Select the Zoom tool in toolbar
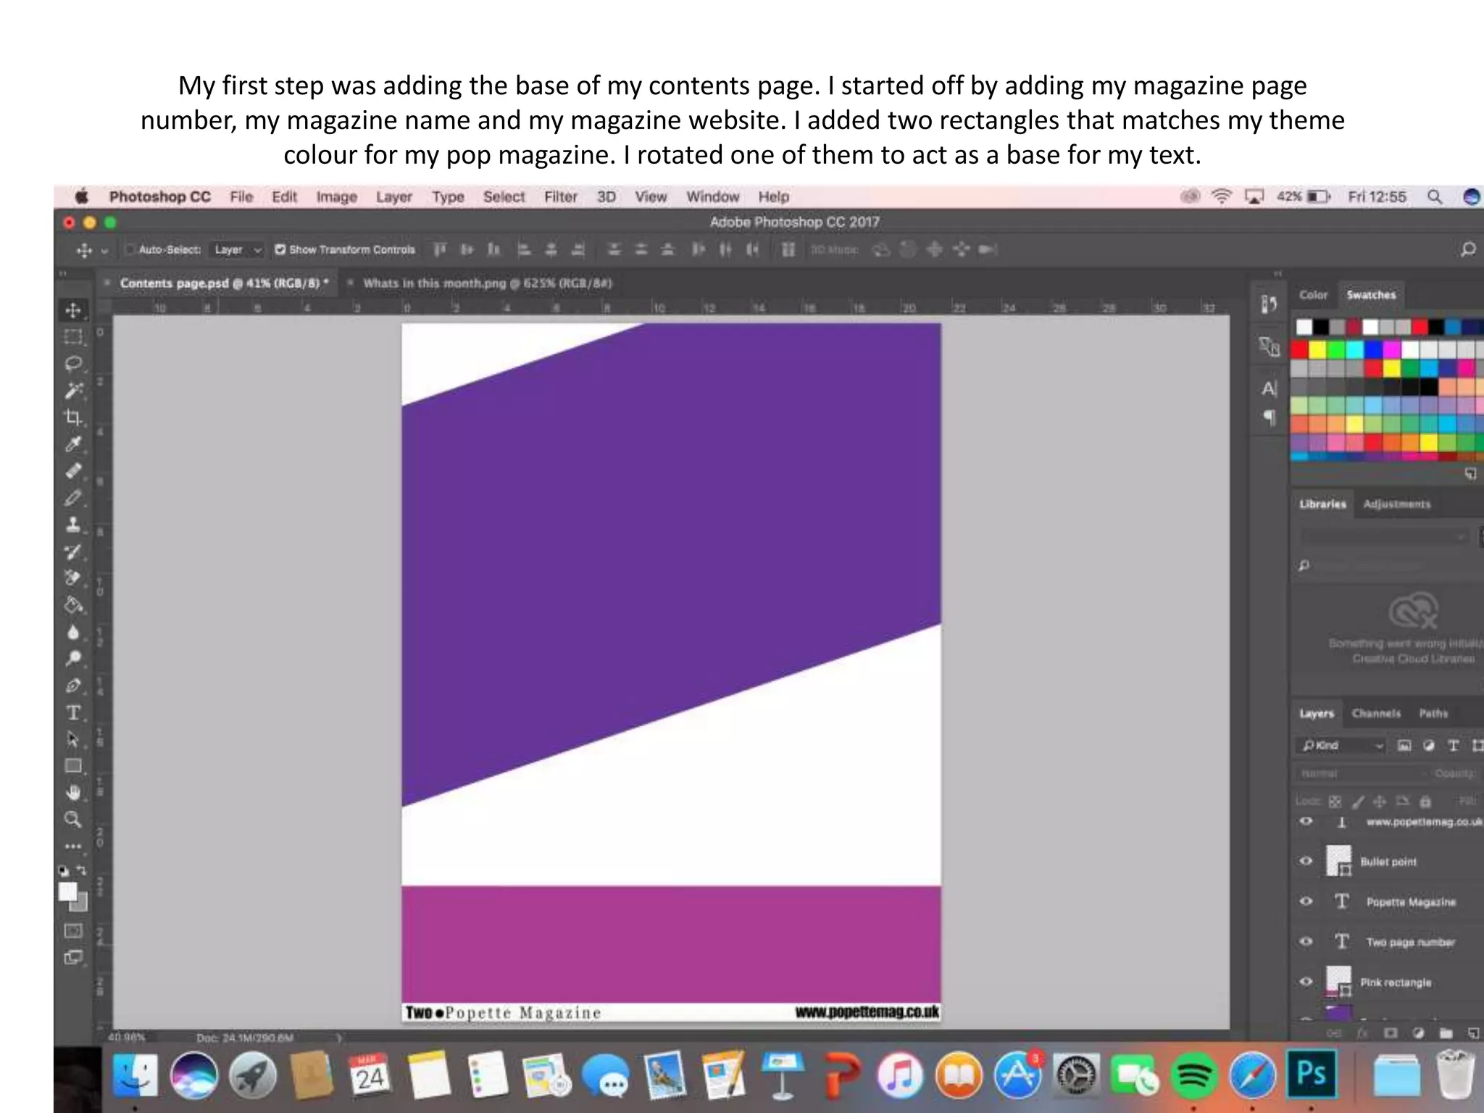Image resolution: width=1484 pixels, height=1113 pixels. (72, 820)
